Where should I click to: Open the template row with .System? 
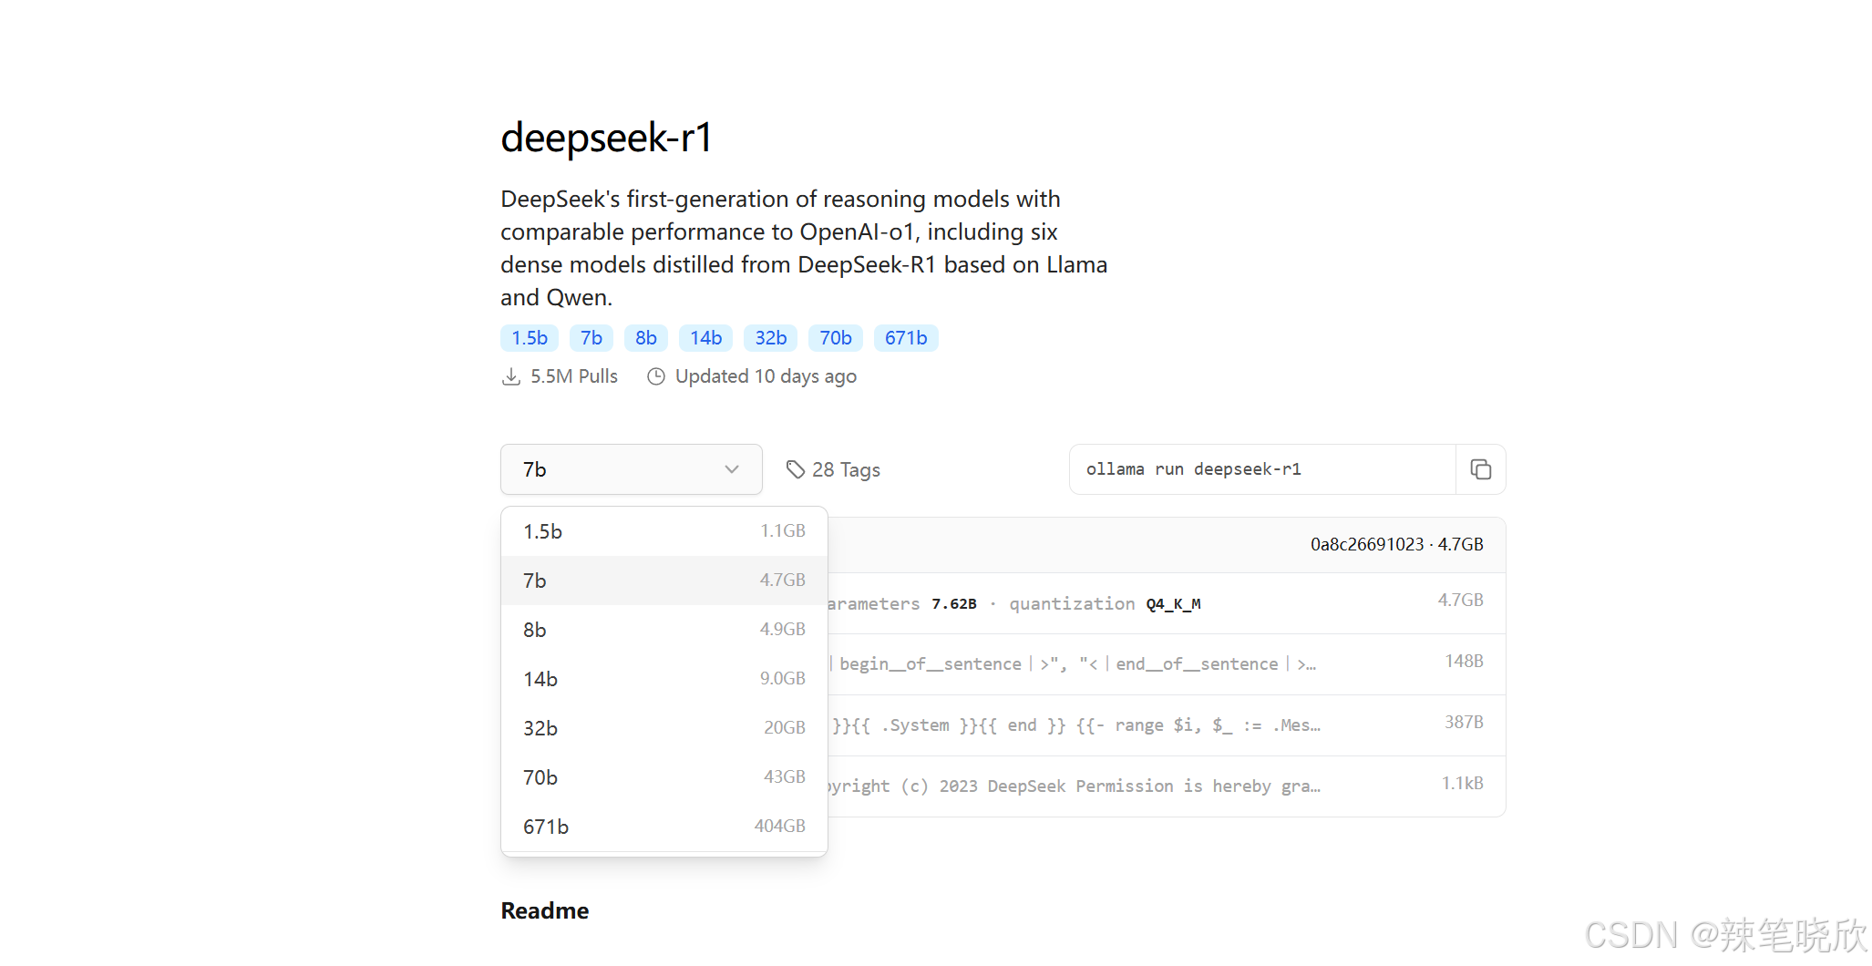[1167, 725]
